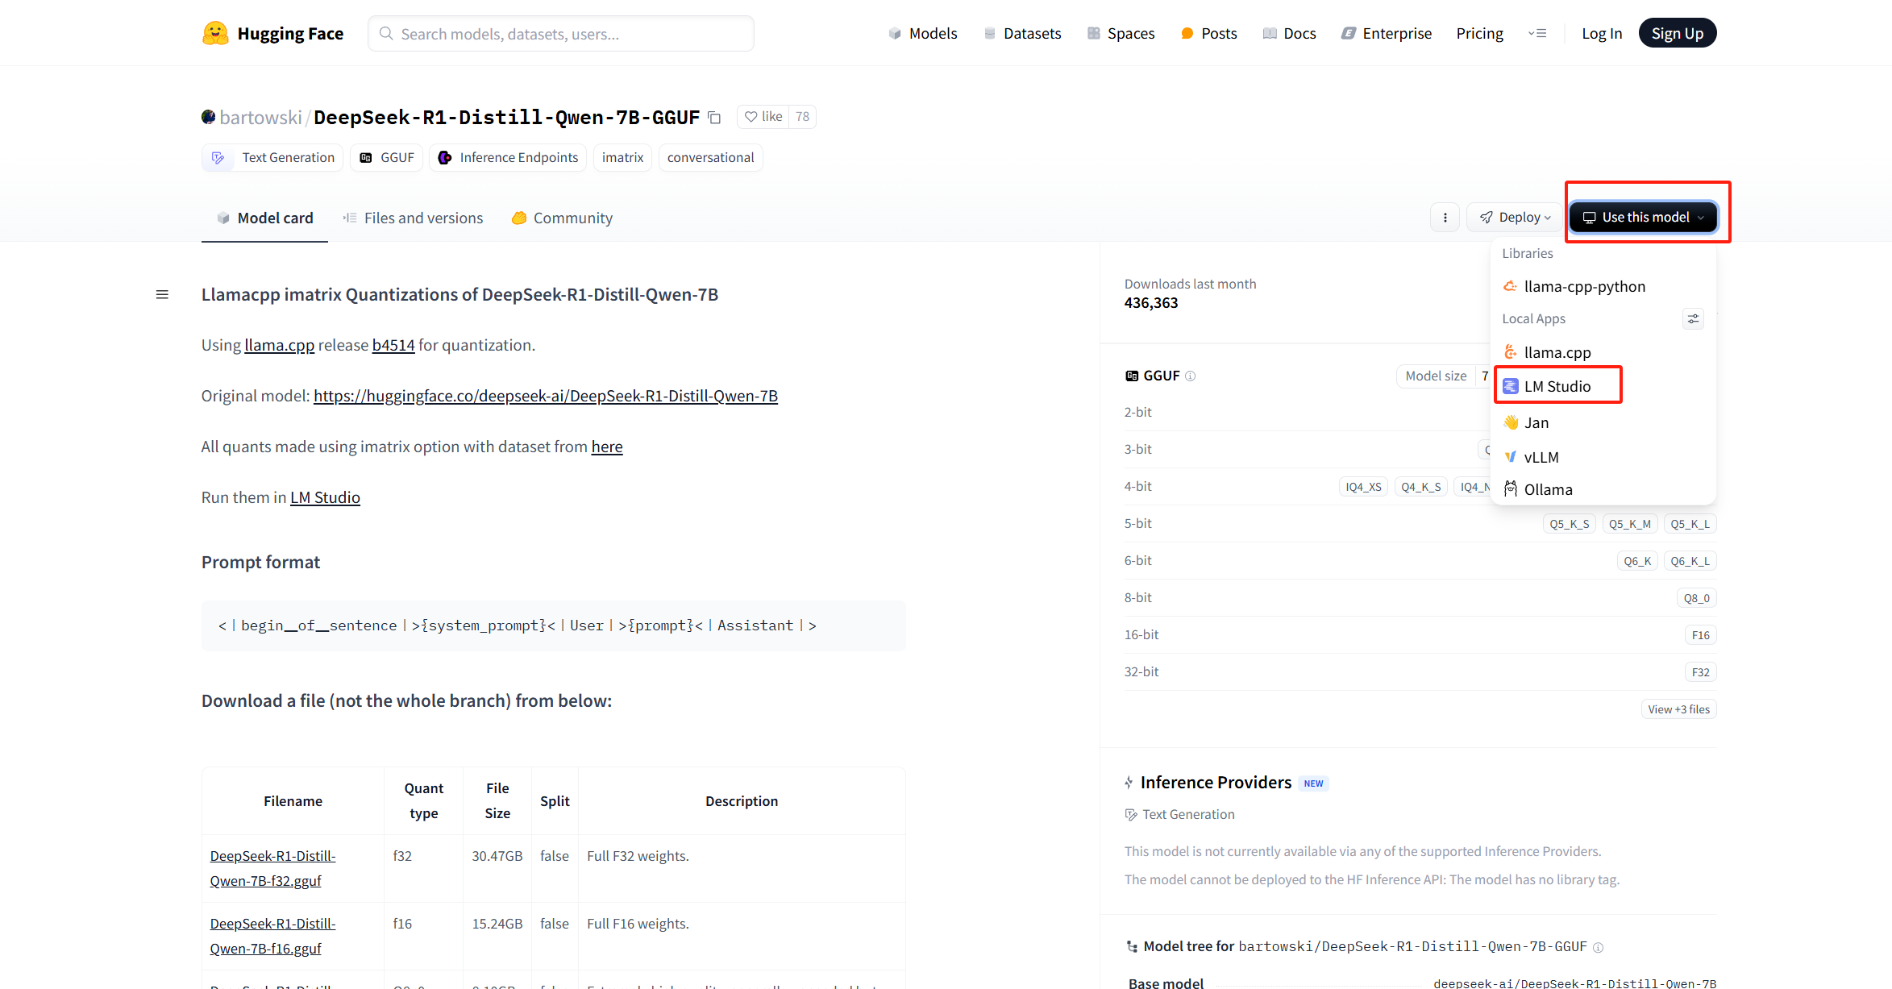Click the conversational tag
The width and height of the screenshot is (1892, 989).
tap(710, 158)
